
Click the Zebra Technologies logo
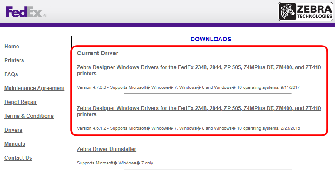point(305,12)
